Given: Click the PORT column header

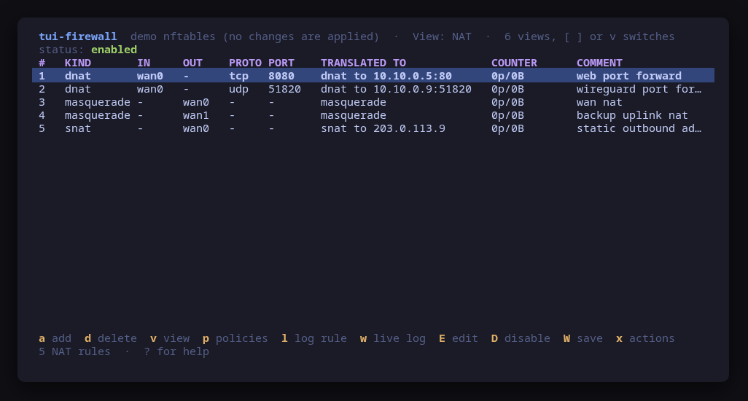Looking at the screenshot, I should tap(281, 63).
